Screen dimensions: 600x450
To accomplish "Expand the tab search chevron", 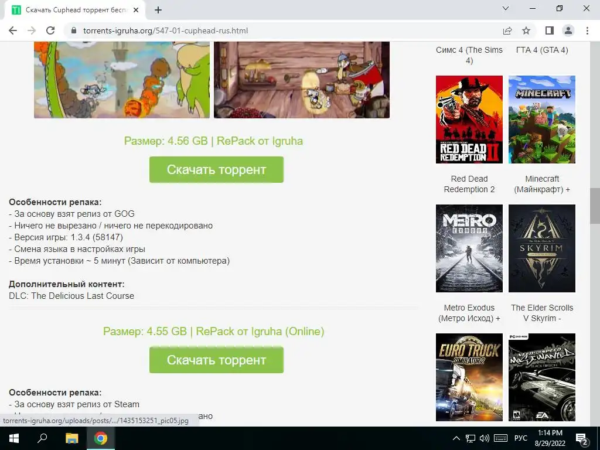I will 506,8.
